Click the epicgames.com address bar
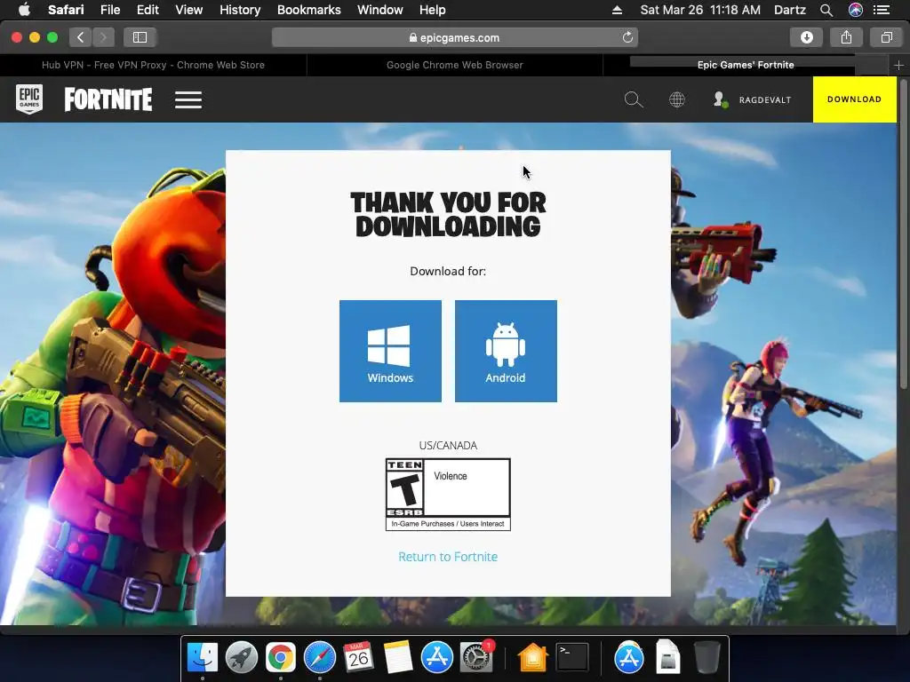Screen dimensions: 910x682 [454, 37]
